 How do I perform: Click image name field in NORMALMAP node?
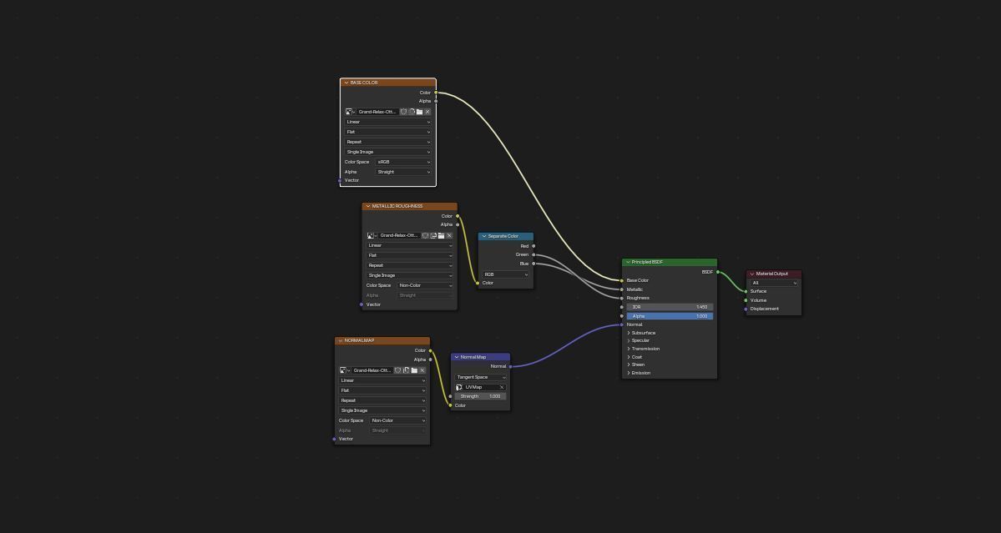(x=372, y=370)
